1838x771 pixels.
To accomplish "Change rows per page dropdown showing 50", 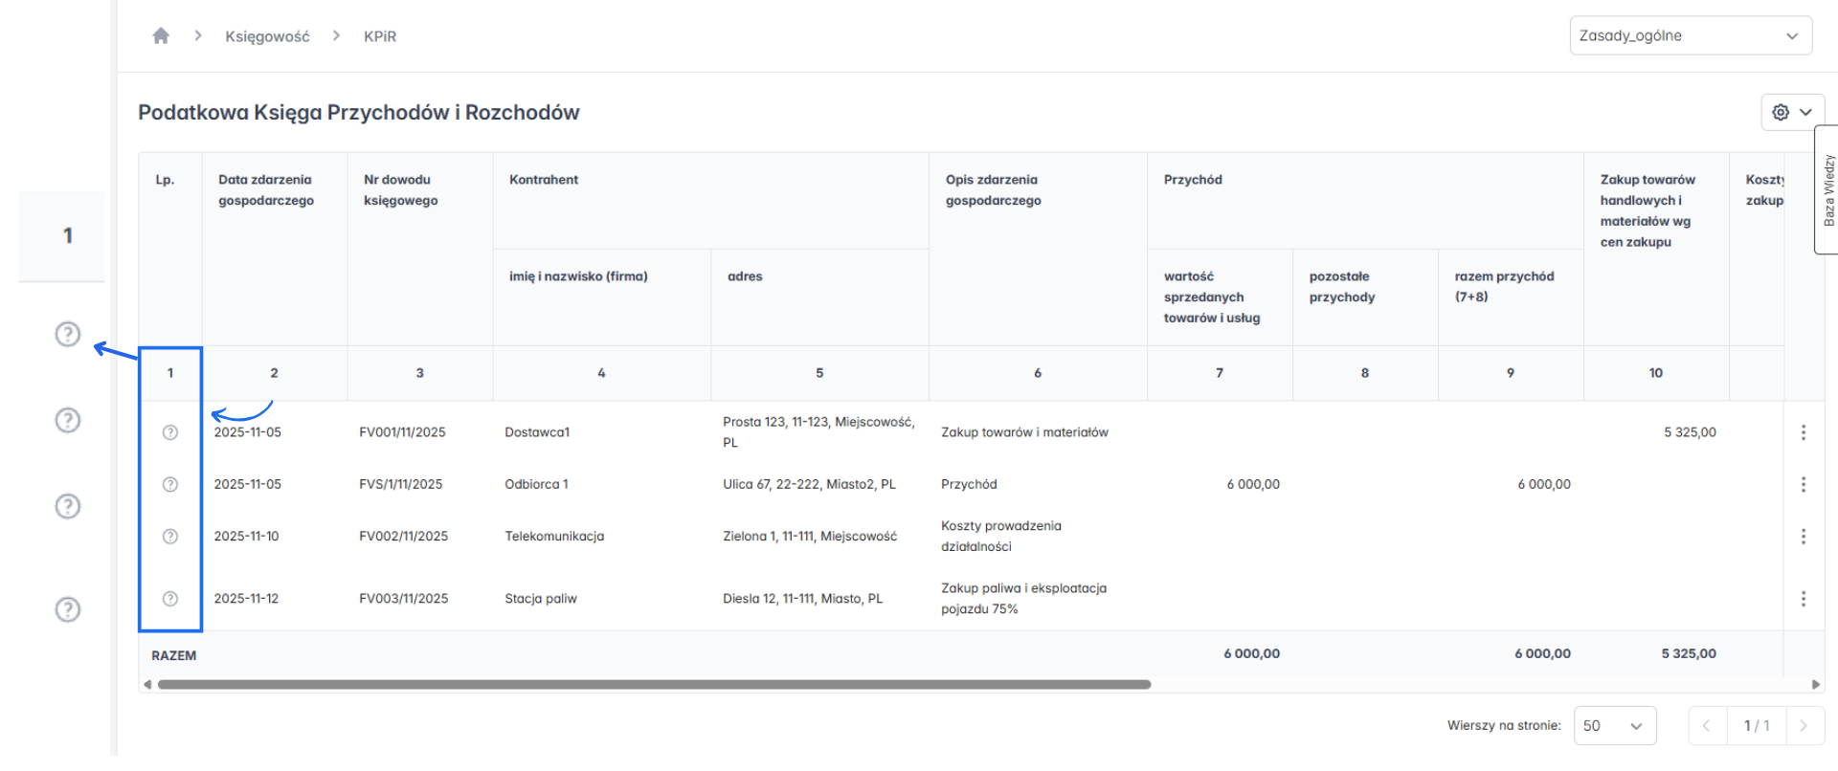I will tap(1613, 725).
